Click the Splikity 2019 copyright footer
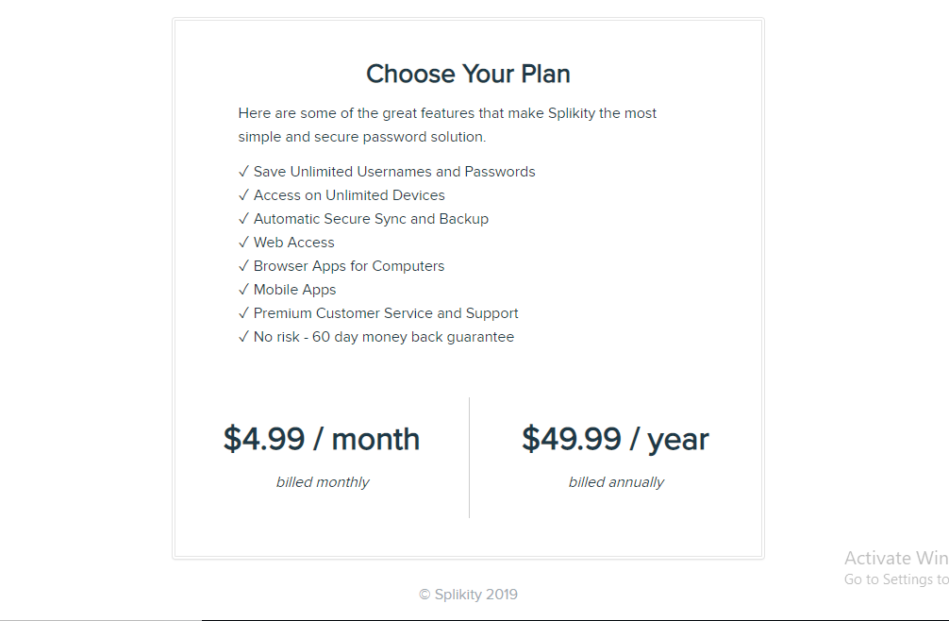Screen dimensions: 949x621 [x=468, y=595]
